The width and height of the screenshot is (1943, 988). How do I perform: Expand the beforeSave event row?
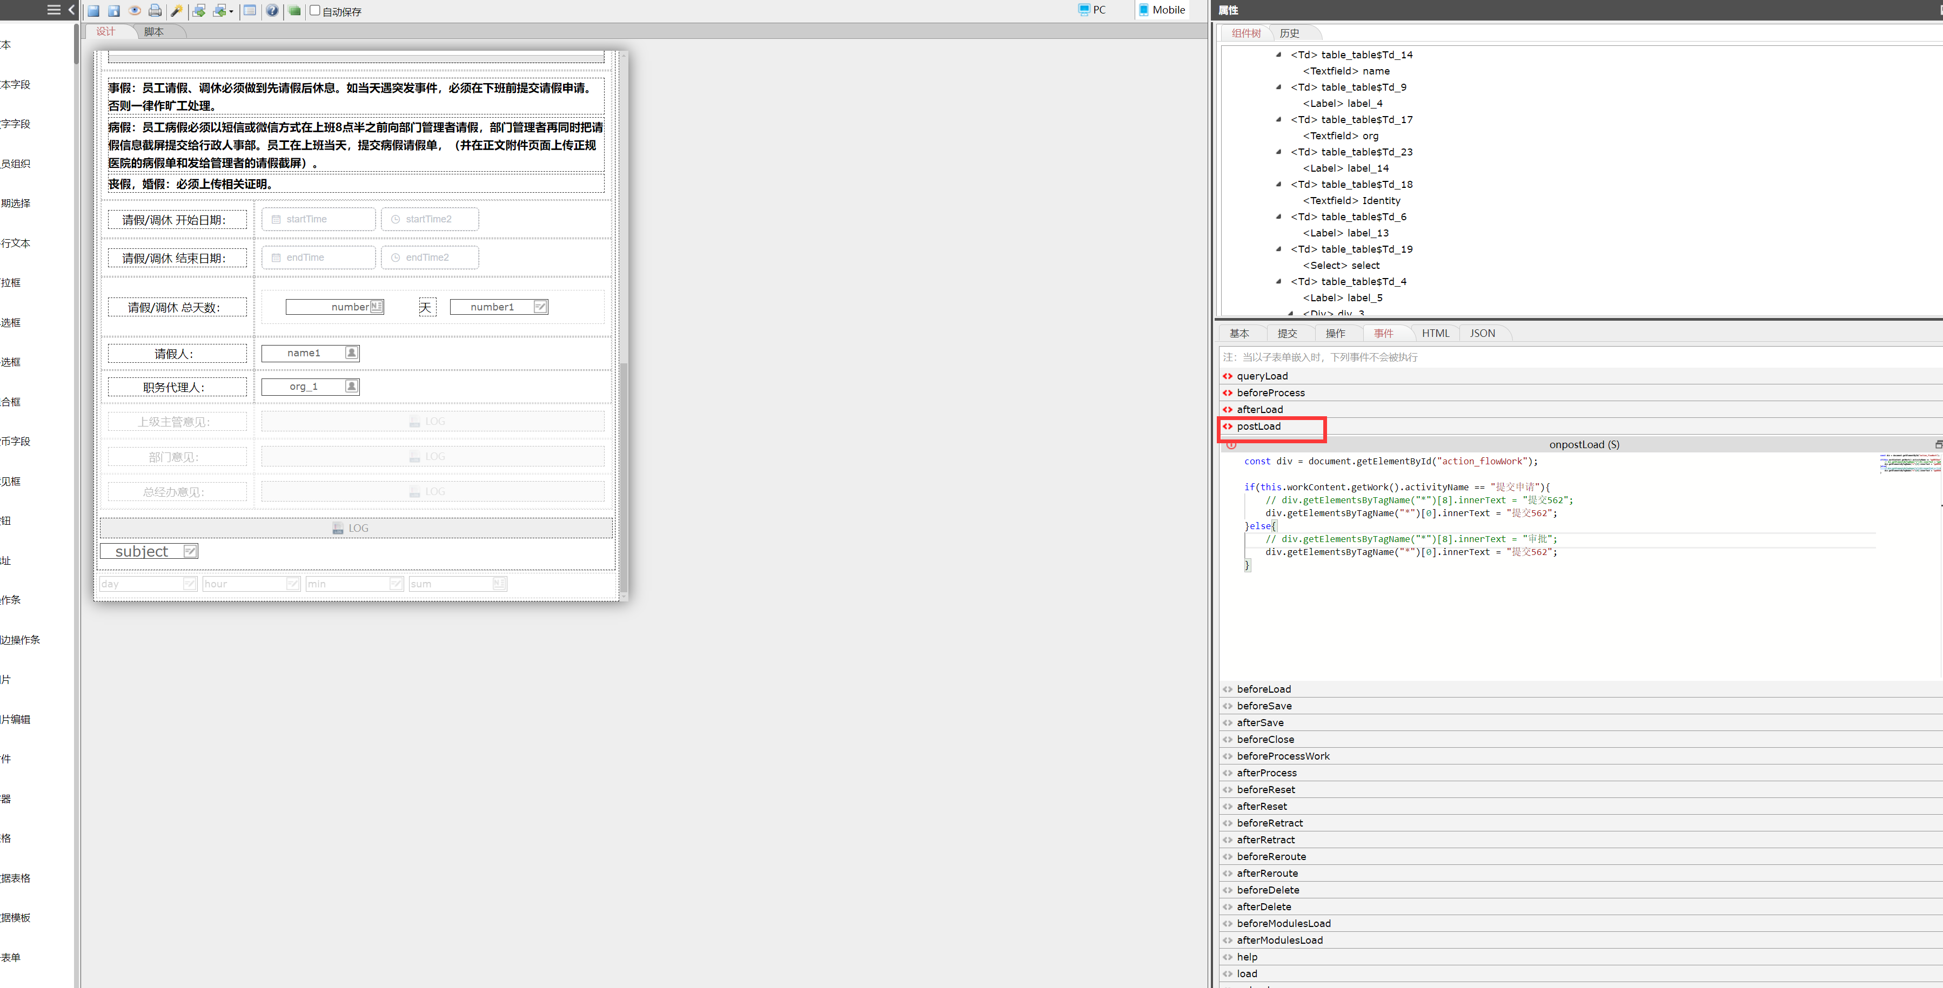click(x=1264, y=706)
